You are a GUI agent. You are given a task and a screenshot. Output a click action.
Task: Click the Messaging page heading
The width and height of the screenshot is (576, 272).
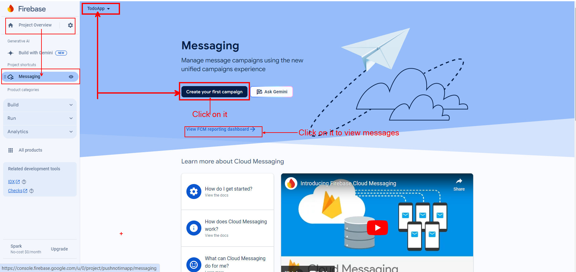point(210,46)
